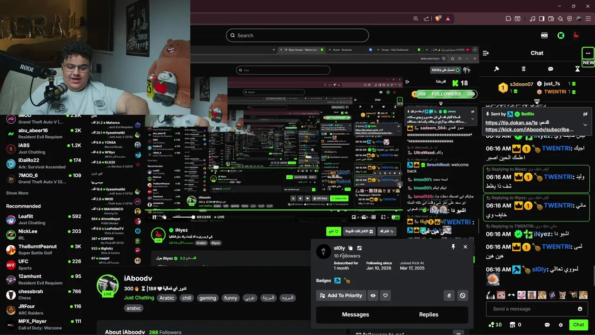595x335 pixels.
Task: Click the clear chat trash icon
Action: click(x=523, y=69)
